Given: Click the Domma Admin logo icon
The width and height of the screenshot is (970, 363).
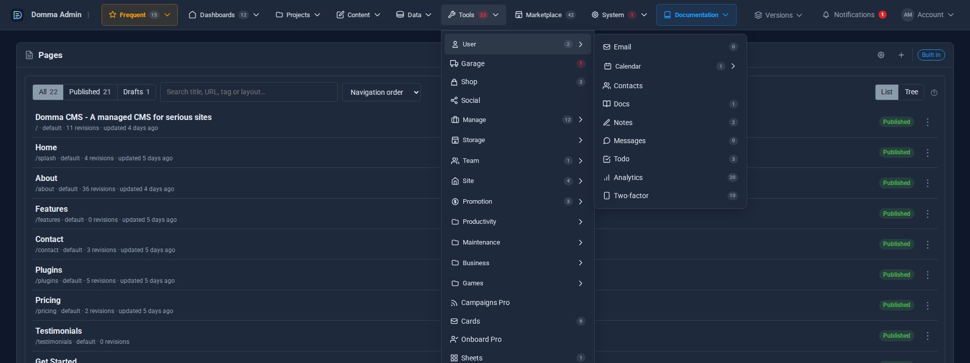Looking at the screenshot, I should click(x=17, y=15).
